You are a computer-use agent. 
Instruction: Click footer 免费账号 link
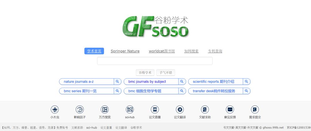(62, 128)
